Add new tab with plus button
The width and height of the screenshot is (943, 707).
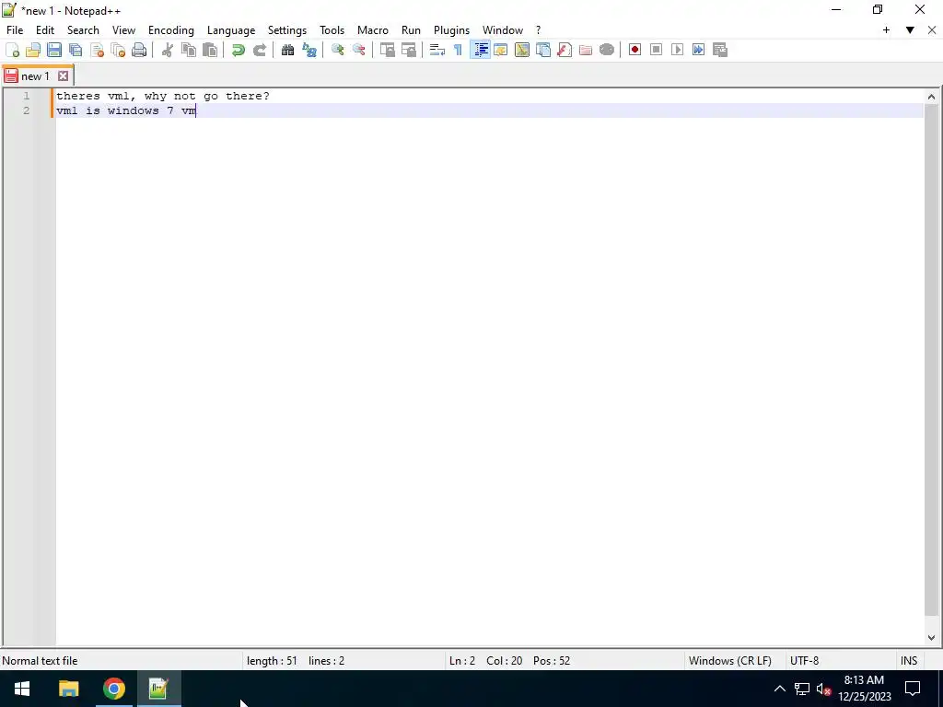pyautogui.click(x=886, y=30)
